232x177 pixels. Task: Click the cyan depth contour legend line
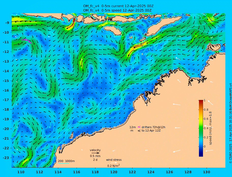pos(64,164)
